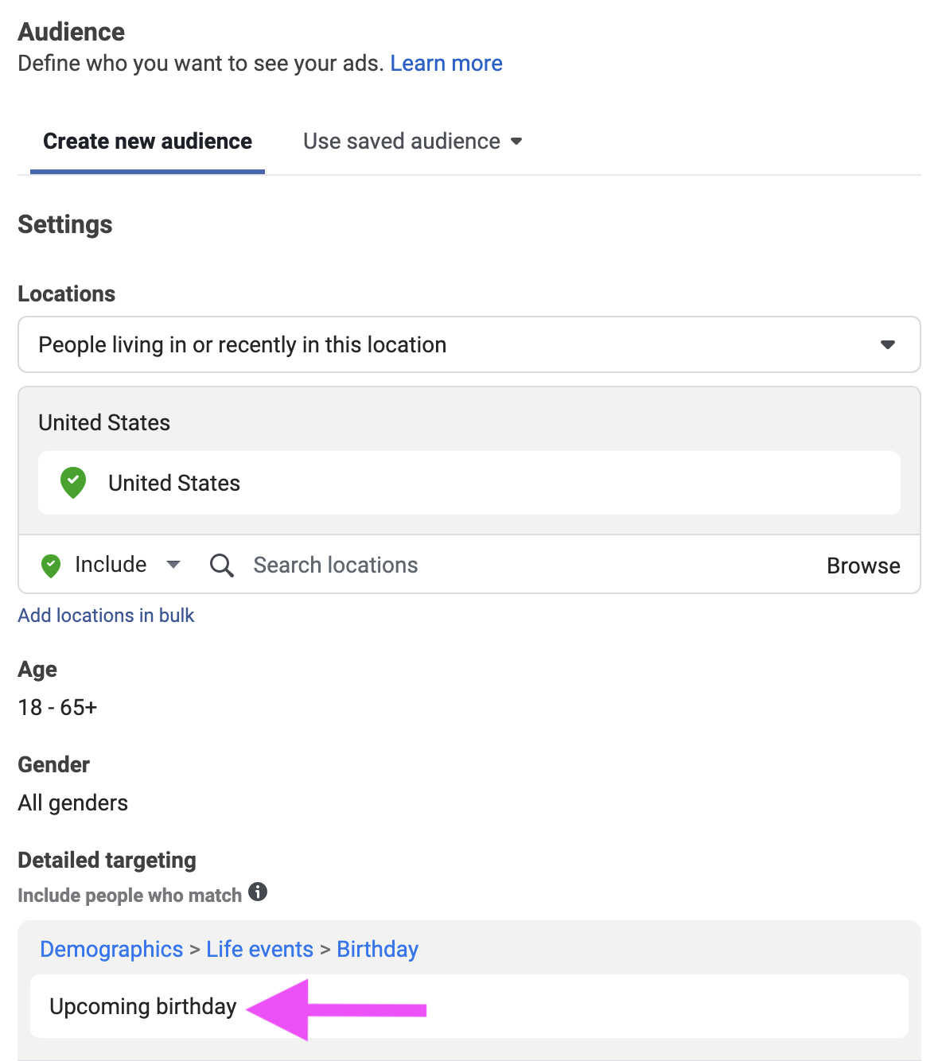Click the Birthday breadcrumb link

point(377,949)
